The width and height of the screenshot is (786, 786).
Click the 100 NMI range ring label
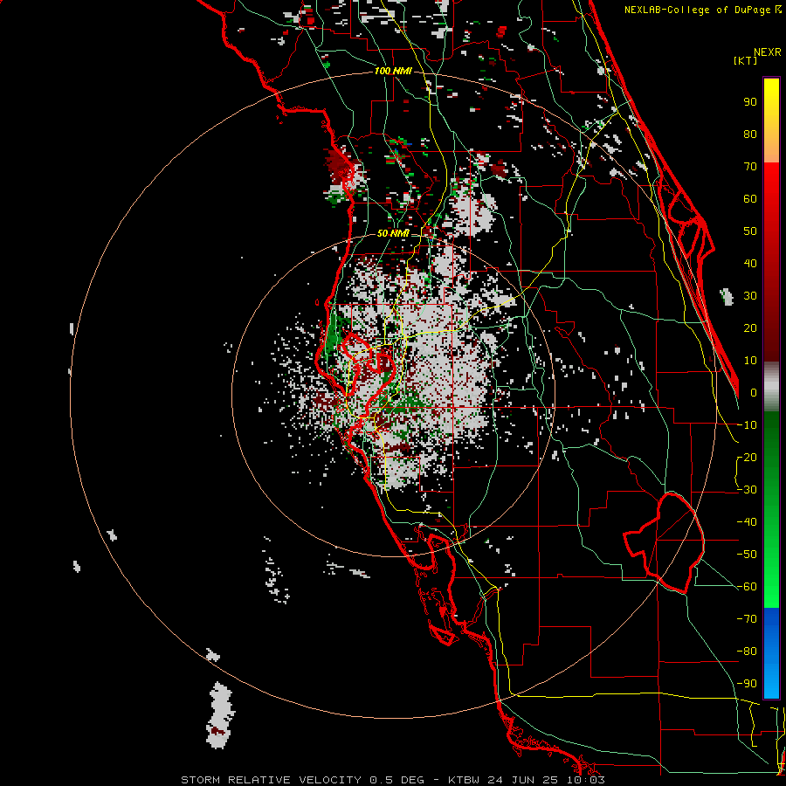pyautogui.click(x=393, y=72)
